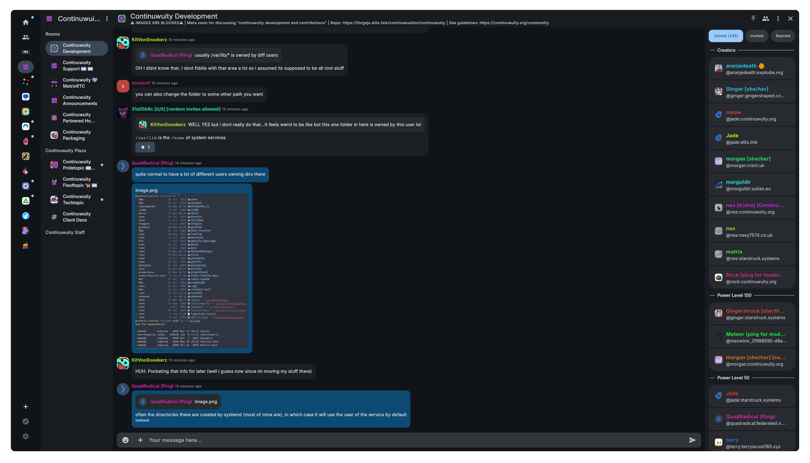This screenshot has height=463, width=810.
Task: Click 31a05b9c user avatar
Action: coord(123,112)
